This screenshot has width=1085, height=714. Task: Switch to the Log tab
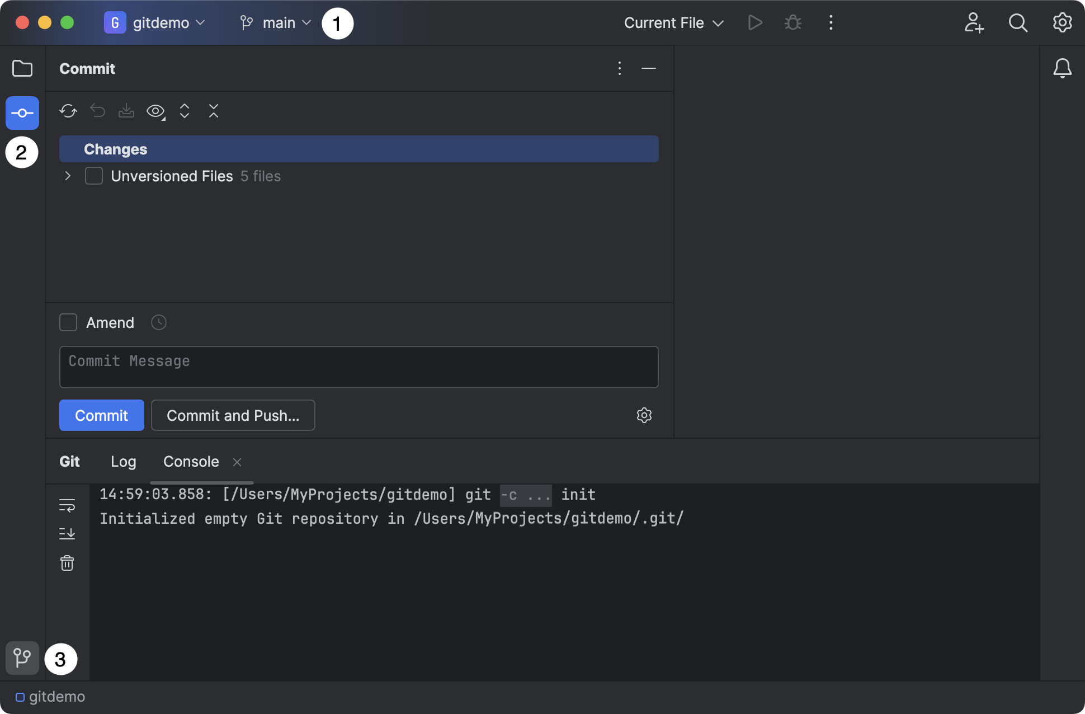pyautogui.click(x=123, y=462)
